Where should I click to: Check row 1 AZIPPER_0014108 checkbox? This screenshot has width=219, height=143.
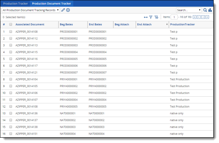[11, 32]
